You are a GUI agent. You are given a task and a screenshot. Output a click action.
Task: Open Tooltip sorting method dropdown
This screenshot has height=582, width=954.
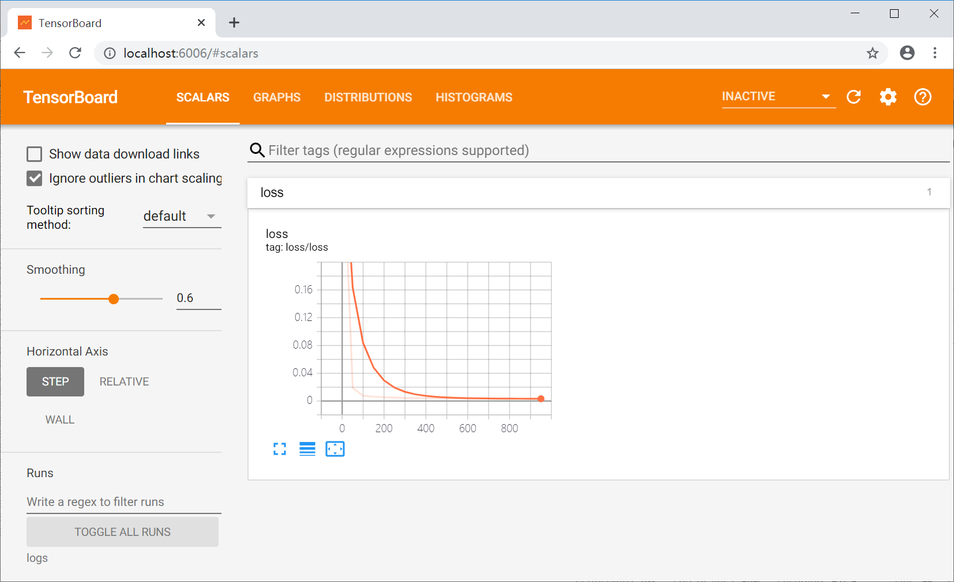[x=182, y=216]
